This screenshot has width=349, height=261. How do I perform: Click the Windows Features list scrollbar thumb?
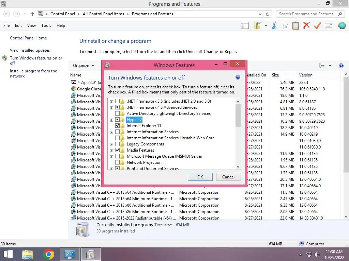coord(238,116)
